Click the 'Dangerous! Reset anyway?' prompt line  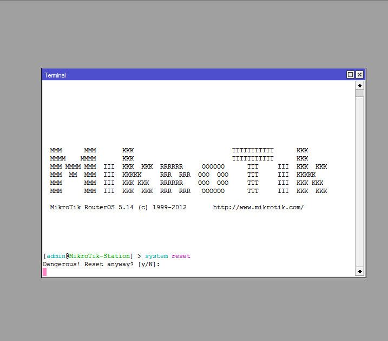tap(88, 264)
